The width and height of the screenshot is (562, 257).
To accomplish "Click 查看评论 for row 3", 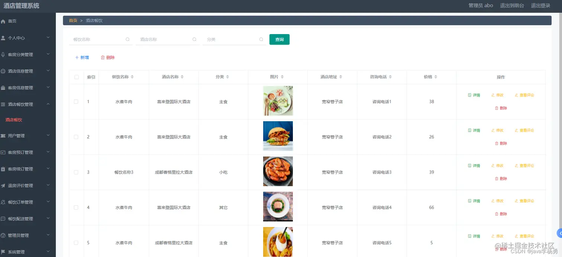I will tap(524, 166).
